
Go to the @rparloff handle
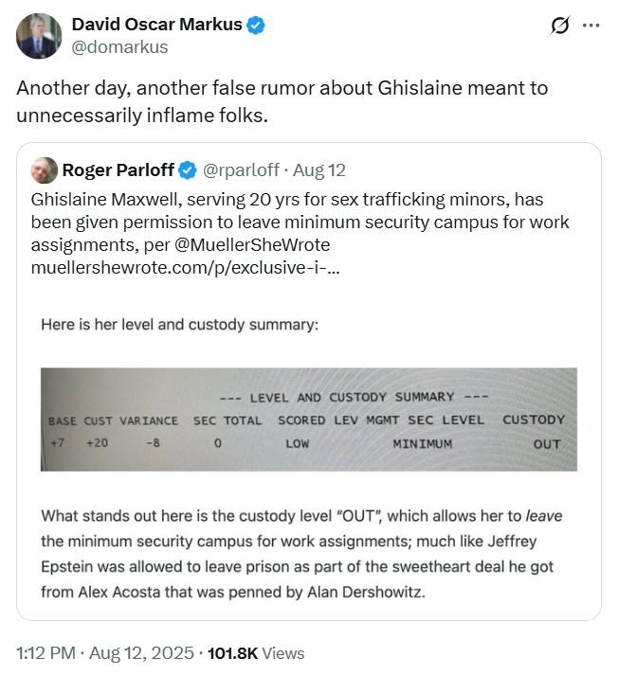[x=241, y=170]
